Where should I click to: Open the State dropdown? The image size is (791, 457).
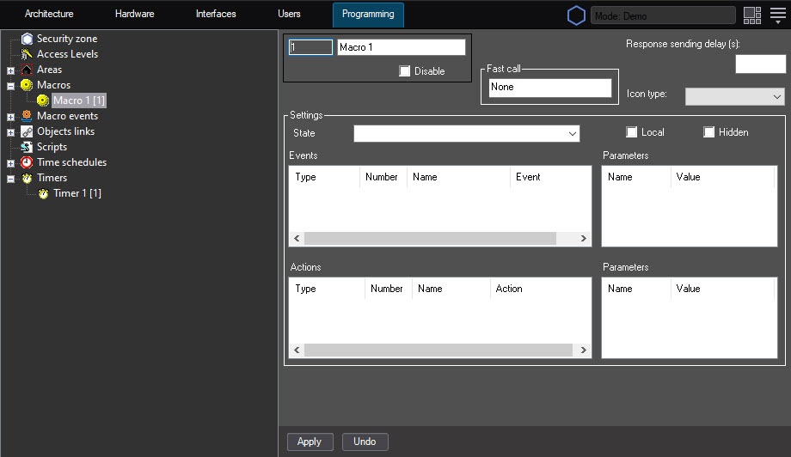467,133
